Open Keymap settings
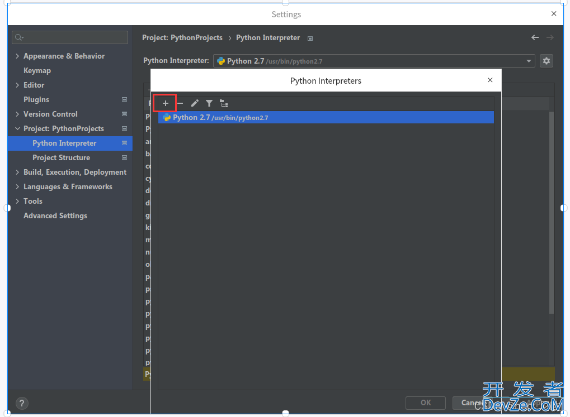570x417 pixels. click(x=37, y=70)
